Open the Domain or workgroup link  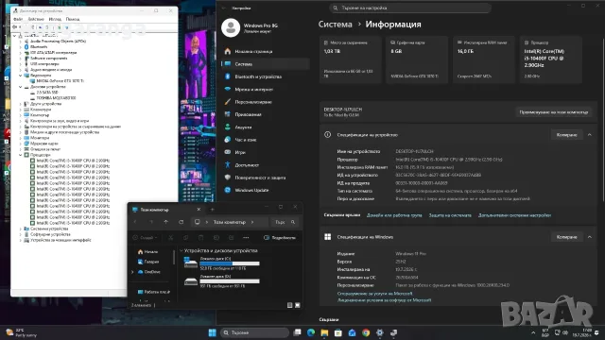tap(394, 215)
